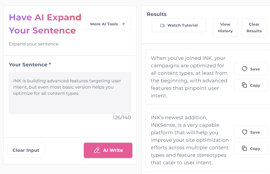Copy the 'INK's newest addition' result

point(251,148)
